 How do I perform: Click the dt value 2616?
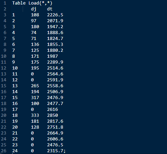pos(52,110)
